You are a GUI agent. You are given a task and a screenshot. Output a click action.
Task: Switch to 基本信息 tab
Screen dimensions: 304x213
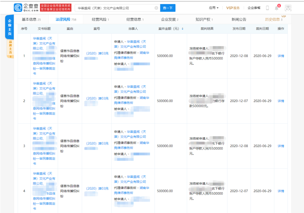(31, 19)
